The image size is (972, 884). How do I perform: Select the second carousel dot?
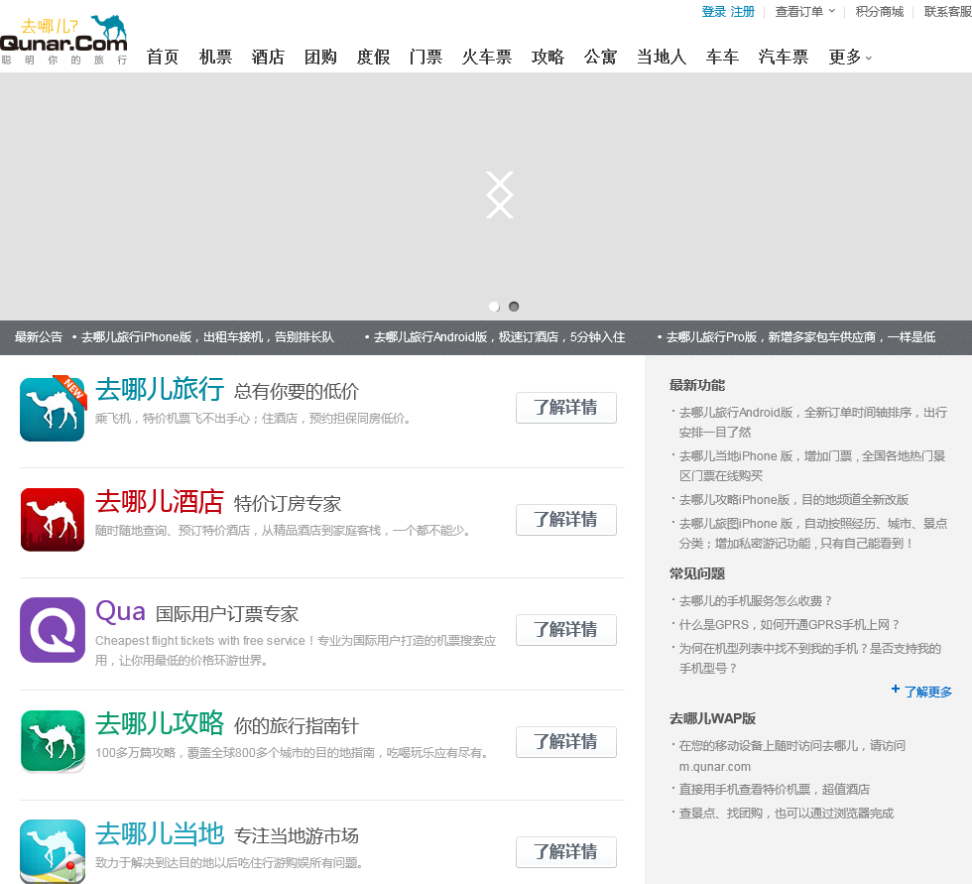coord(514,307)
